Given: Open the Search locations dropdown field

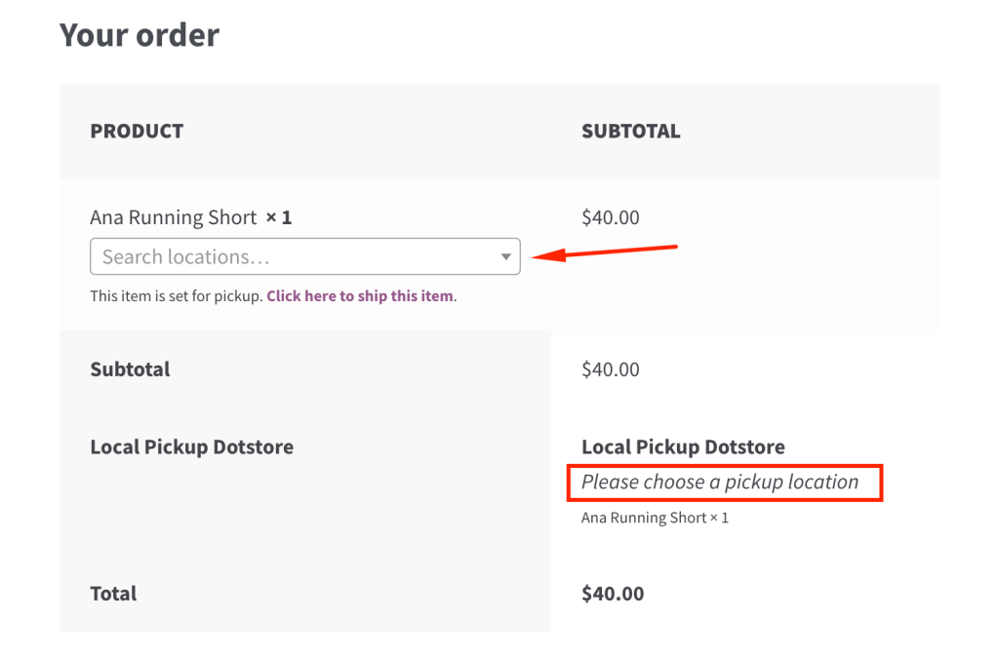Looking at the screenshot, I should point(304,256).
